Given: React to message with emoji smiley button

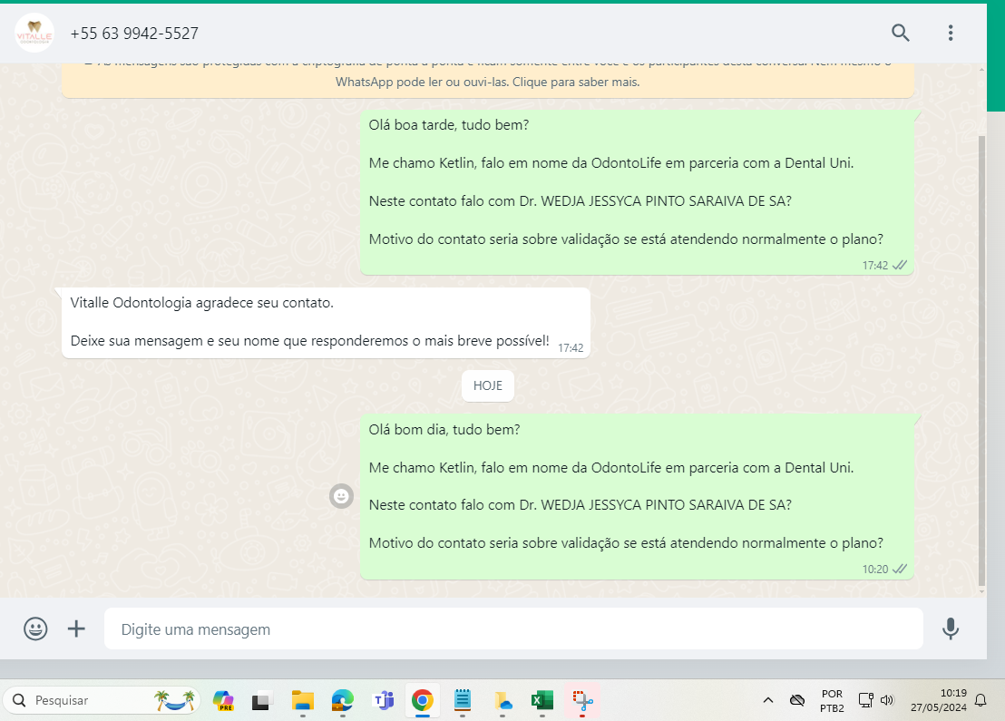Looking at the screenshot, I should click(x=341, y=496).
